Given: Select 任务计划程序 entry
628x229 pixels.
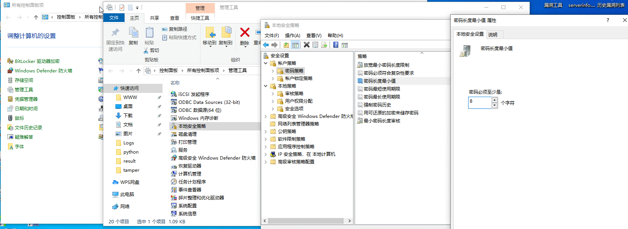Looking at the screenshot, I should [188, 182].
